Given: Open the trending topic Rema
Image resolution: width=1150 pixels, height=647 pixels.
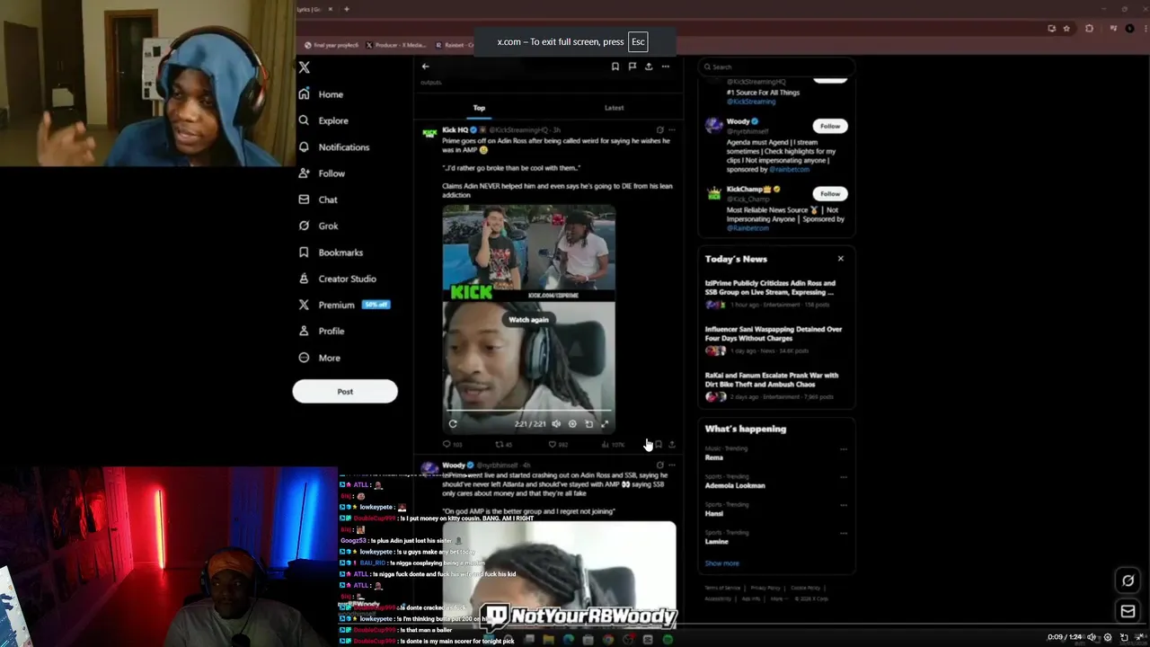Looking at the screenshot, I should (x=714, y=457).
